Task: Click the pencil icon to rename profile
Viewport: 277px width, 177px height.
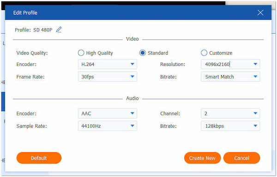Action: (59, 29)
